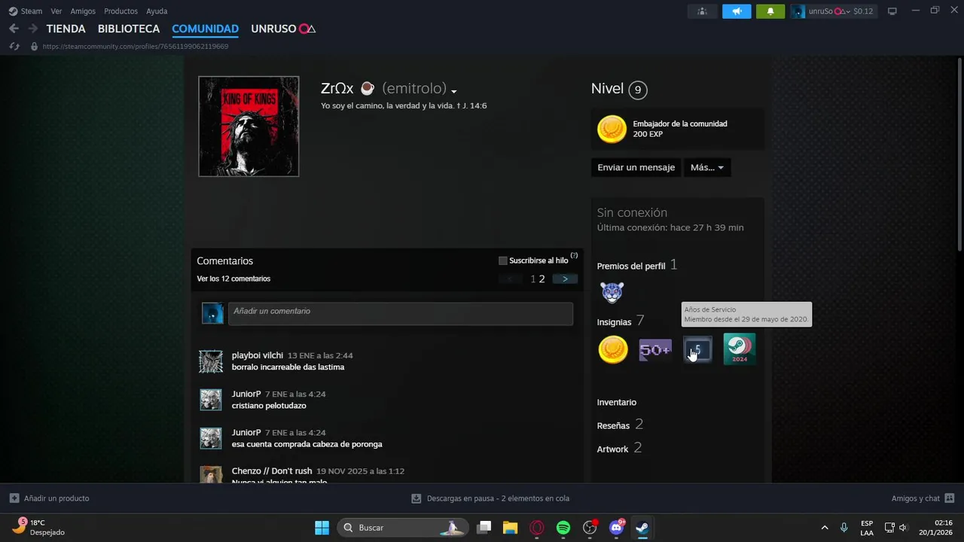
Task: Open the Más... dropdown button
Action: click(707, 167)
